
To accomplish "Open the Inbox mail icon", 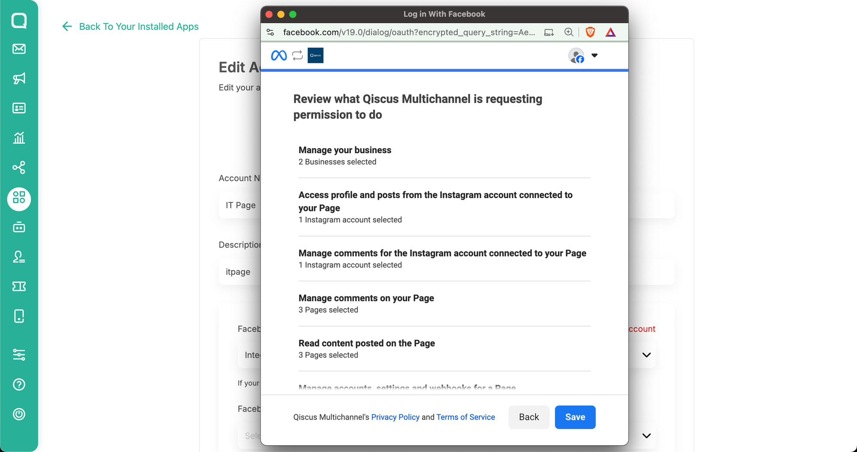I will (19, 49).
